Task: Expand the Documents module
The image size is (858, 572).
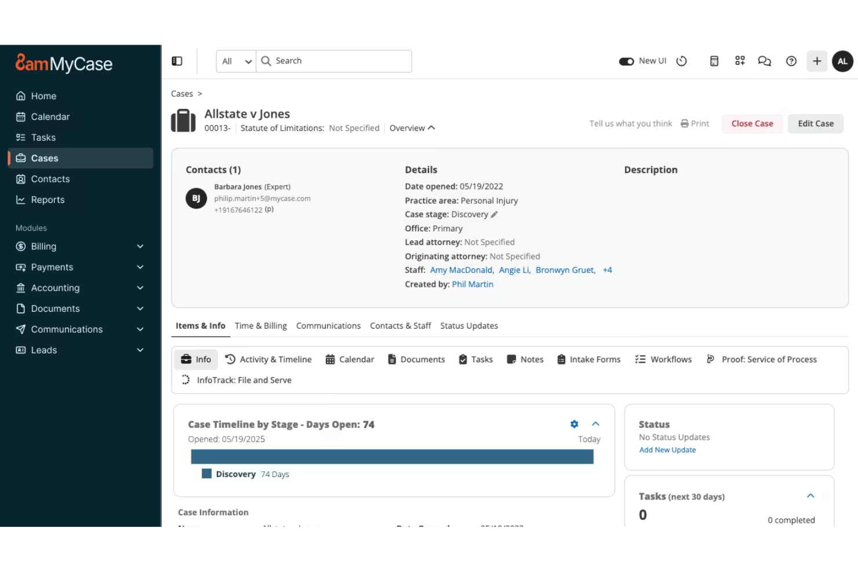Action: coord(81,309)
